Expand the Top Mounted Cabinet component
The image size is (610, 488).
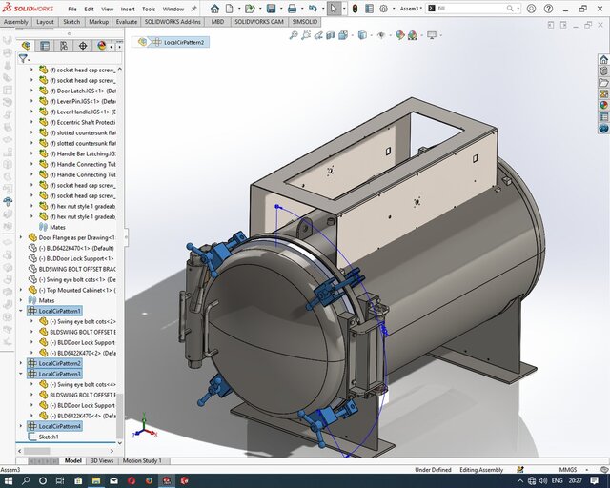click(22, 290)
